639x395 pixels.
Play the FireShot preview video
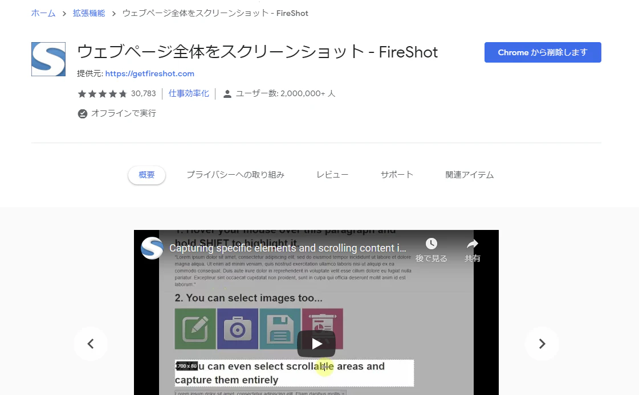click(x=316, y=344)
